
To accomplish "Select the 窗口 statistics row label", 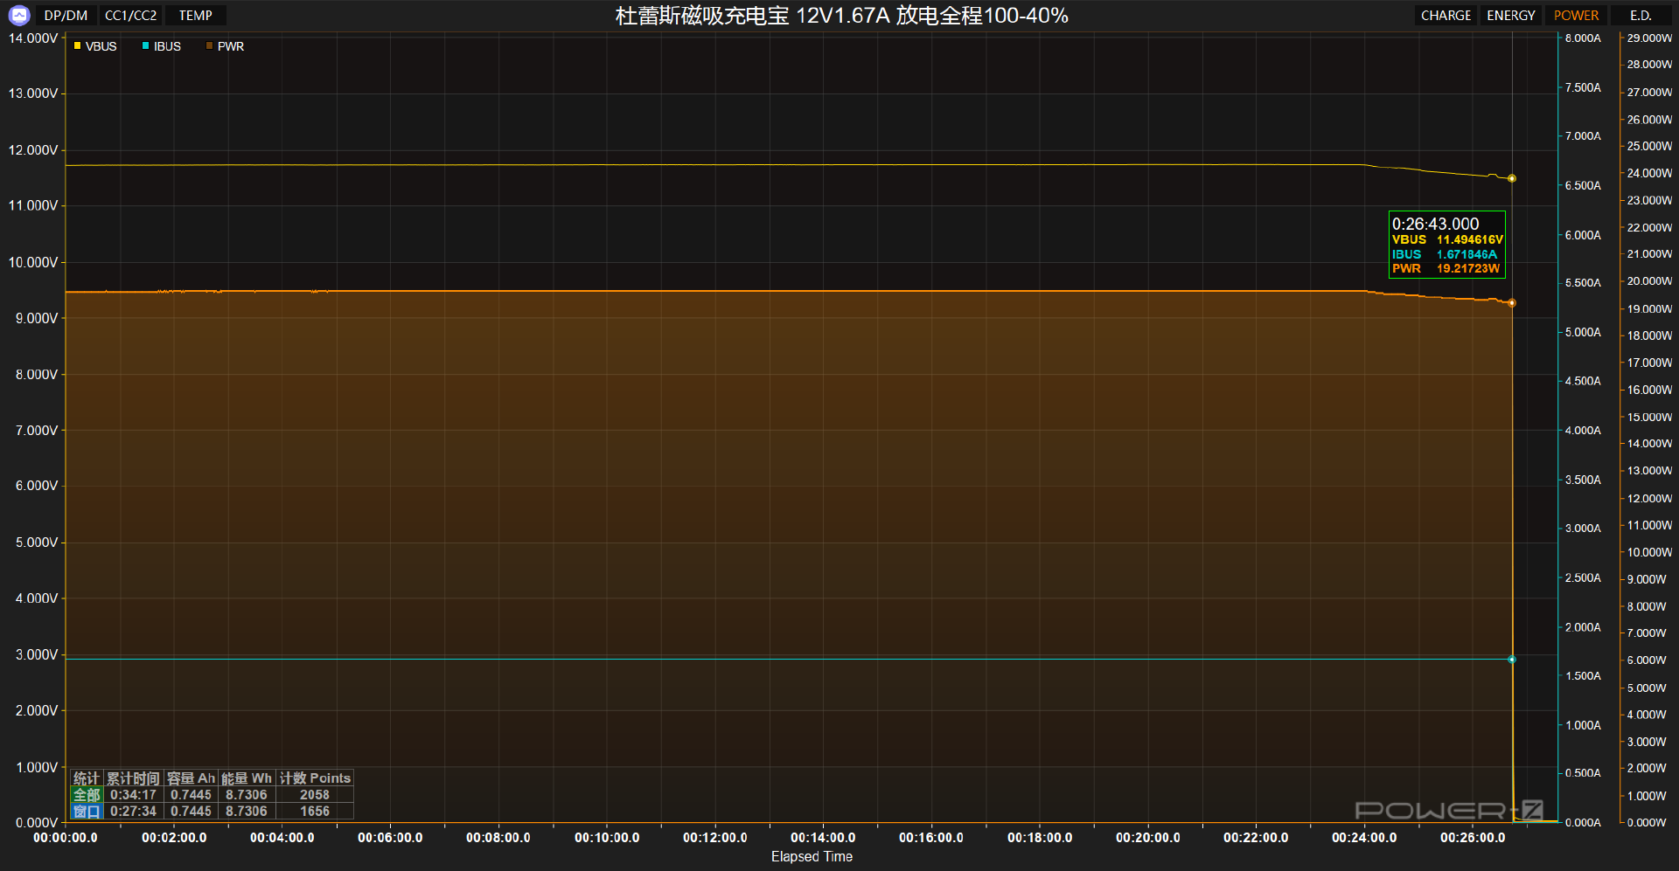I will point(87,812).
